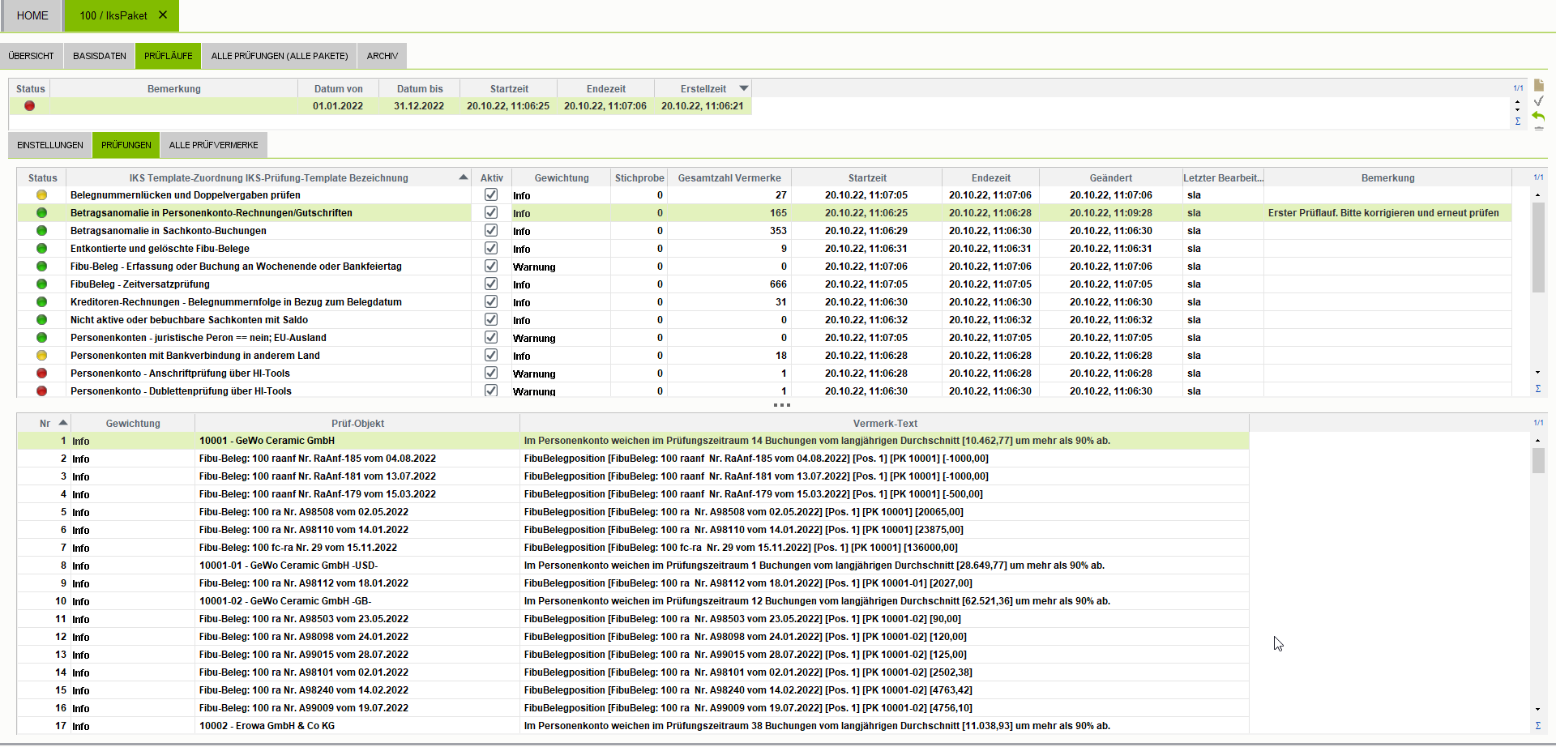Click the gray checkmark icon on the right
1556x747 pixels.
[1538, 101]
